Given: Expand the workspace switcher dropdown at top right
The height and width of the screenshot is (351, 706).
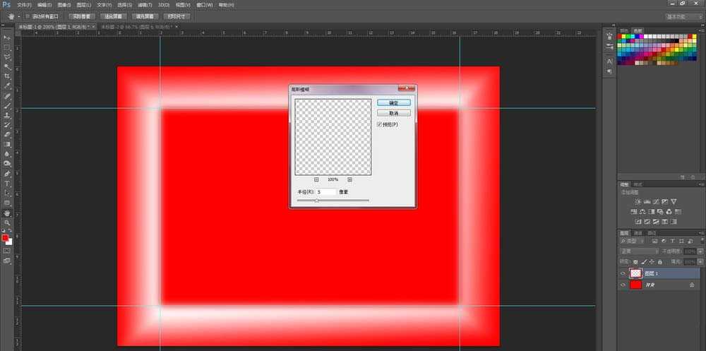Looking at the screenshot, I should [683, 16].
